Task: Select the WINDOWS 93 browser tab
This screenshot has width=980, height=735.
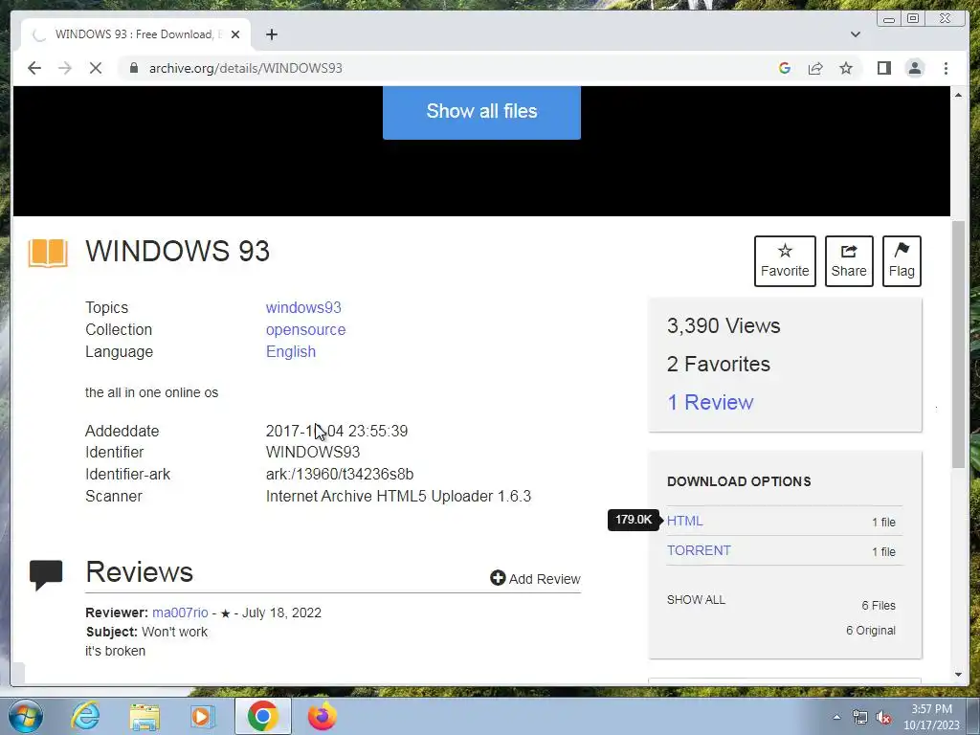Action: coord(136,34)
